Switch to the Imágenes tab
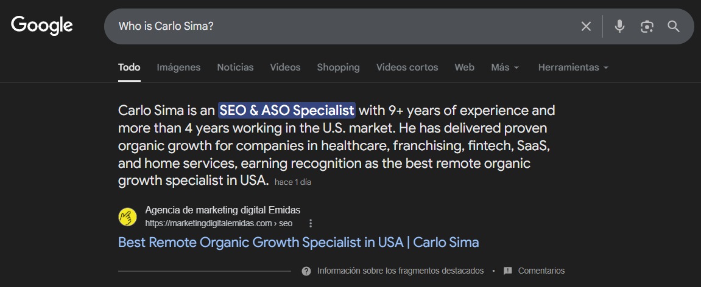This screenshot has width=701, height=287. (178, 67)
